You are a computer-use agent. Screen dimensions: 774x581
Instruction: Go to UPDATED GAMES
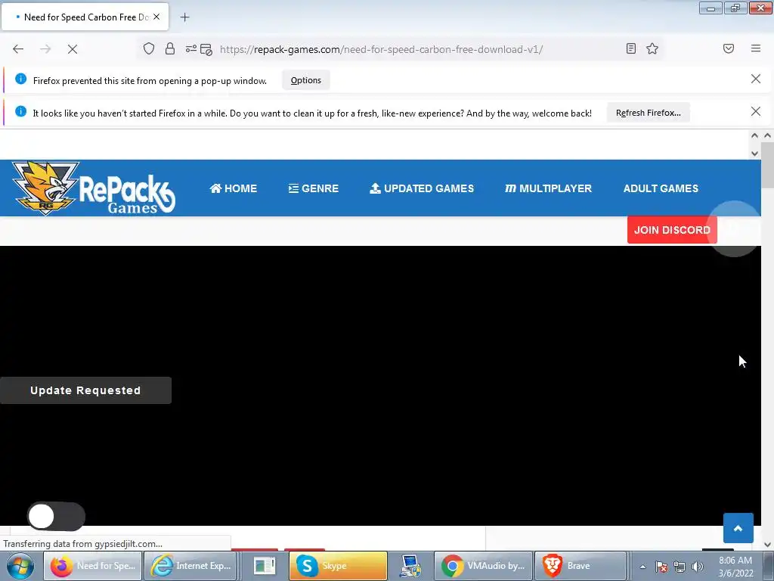click(x=422, y=188)
